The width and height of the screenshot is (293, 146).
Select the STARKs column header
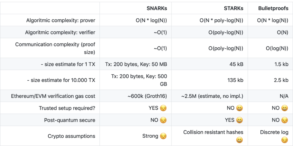(233, 8)
